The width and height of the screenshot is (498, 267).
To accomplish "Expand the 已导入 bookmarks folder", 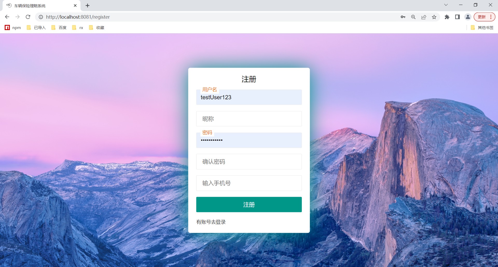I will (36, 27).
